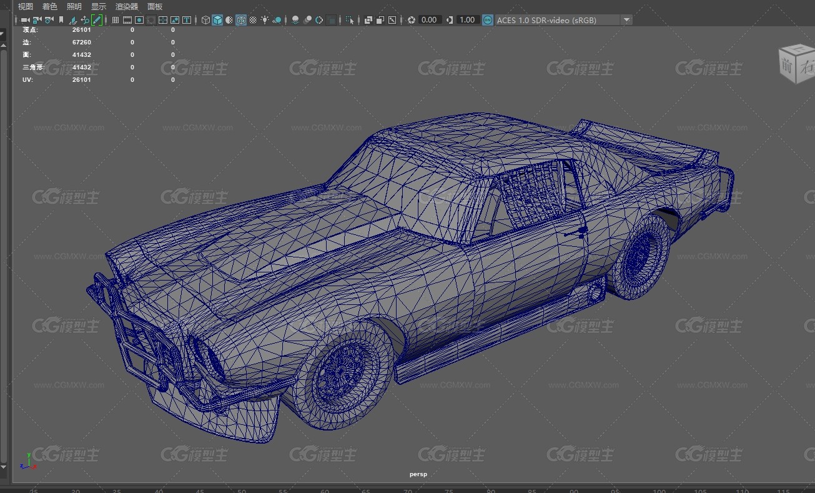This screenshot has width=815, height=493.
Task: Open the 着色 menu
Action: pos(50,6)
